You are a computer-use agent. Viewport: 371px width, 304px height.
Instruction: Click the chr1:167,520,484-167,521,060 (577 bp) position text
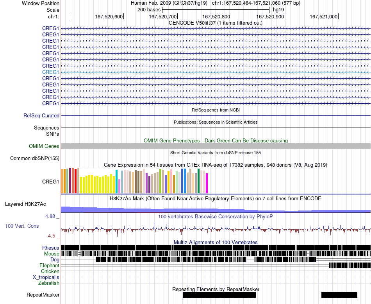coord(256,3)
